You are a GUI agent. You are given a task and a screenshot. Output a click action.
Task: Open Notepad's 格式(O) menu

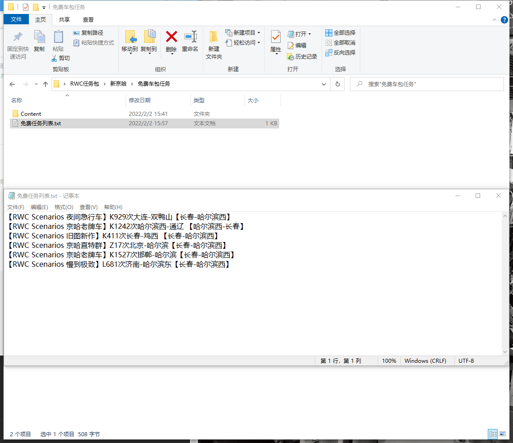(64, 207)
